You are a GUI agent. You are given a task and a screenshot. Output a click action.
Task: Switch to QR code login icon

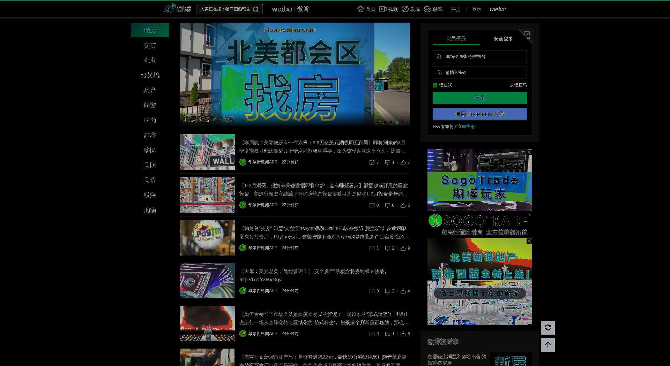527,35
